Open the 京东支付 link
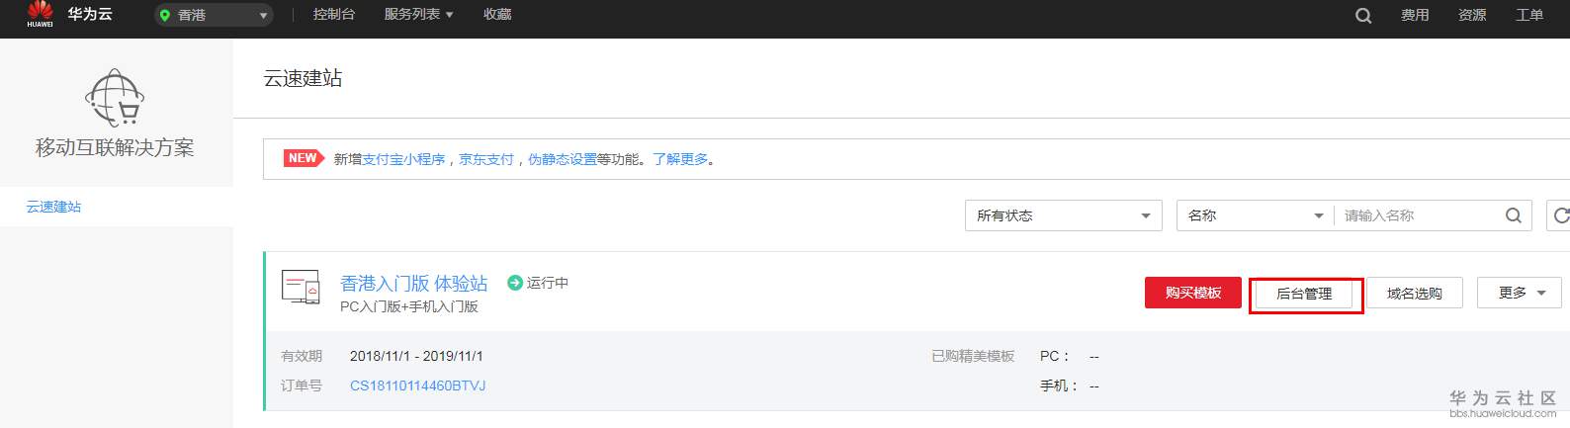 [486, 159]
